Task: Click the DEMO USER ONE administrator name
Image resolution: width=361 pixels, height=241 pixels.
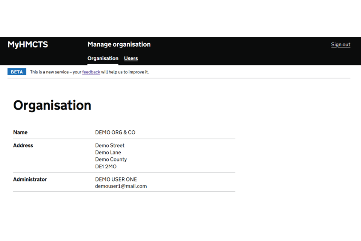Action: tap(116, 180)
